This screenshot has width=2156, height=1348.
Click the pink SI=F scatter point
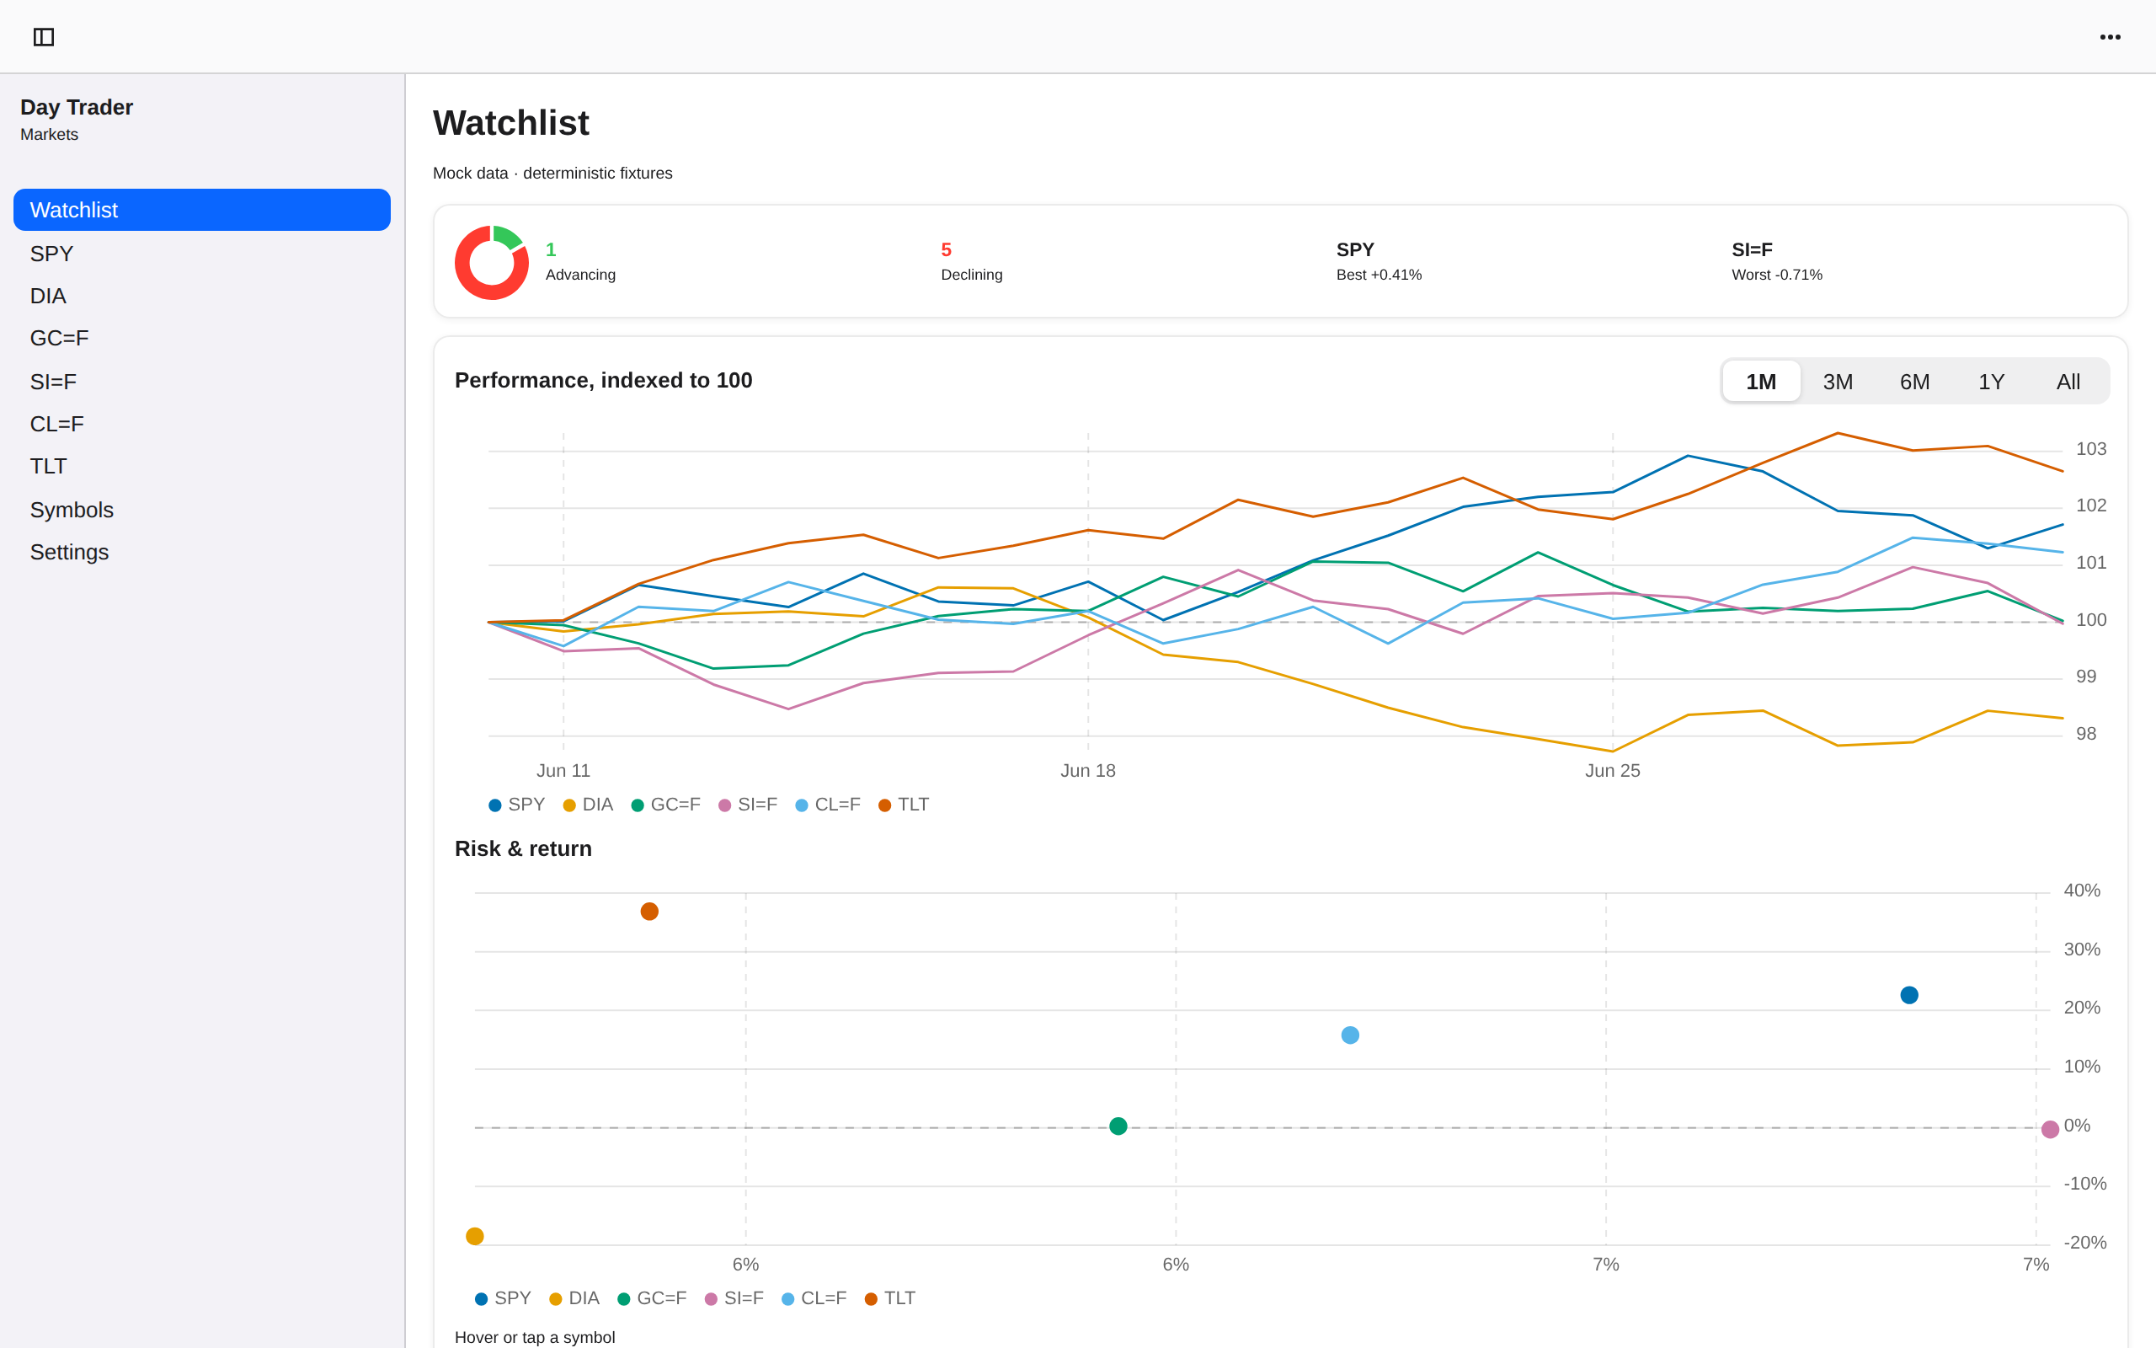coord(2050,1130)
